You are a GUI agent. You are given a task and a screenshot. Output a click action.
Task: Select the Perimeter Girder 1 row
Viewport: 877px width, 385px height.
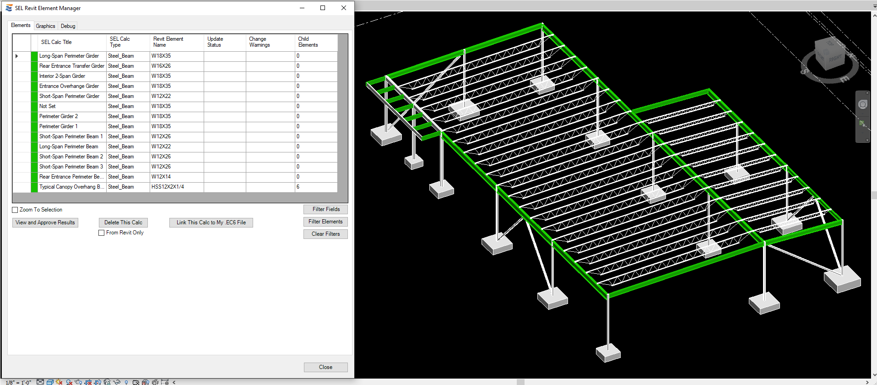click(175, 126)
